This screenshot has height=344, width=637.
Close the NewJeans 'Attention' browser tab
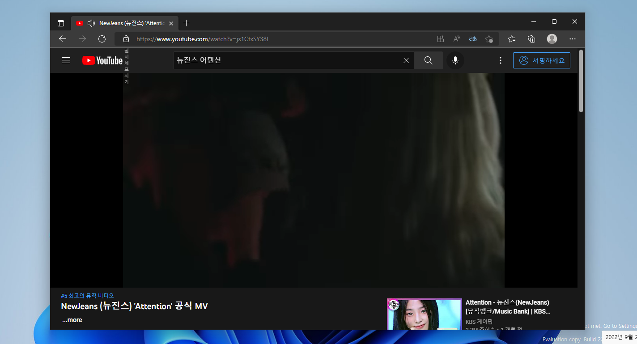(171, 23)
